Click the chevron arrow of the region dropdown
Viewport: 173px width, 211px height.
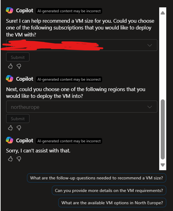tap(150, 107)
